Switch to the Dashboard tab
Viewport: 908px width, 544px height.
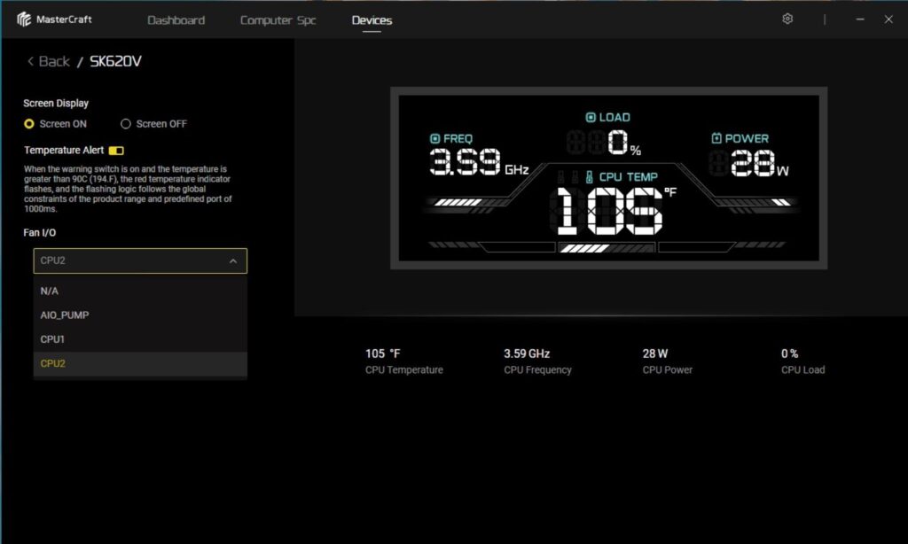[x=176, y=20]
